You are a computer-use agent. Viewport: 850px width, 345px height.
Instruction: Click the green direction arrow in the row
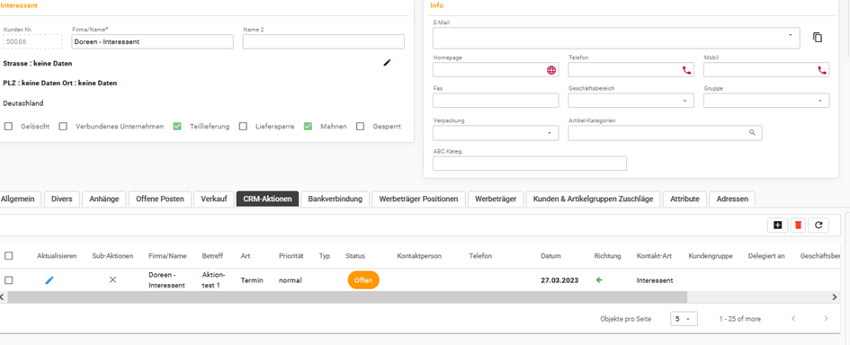click(599, 280)
